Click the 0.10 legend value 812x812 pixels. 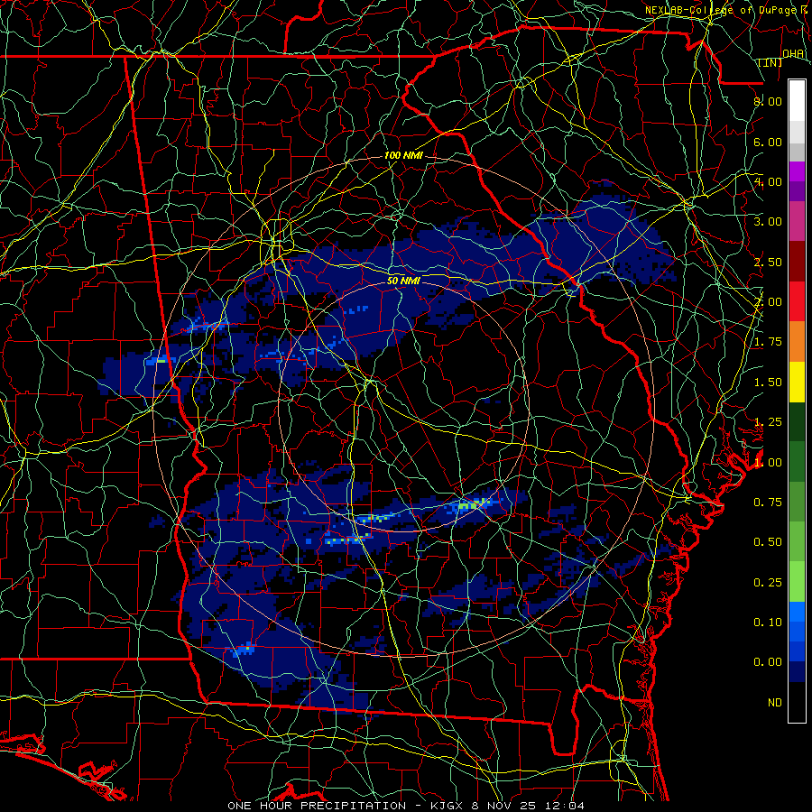[x=768, y=623]
